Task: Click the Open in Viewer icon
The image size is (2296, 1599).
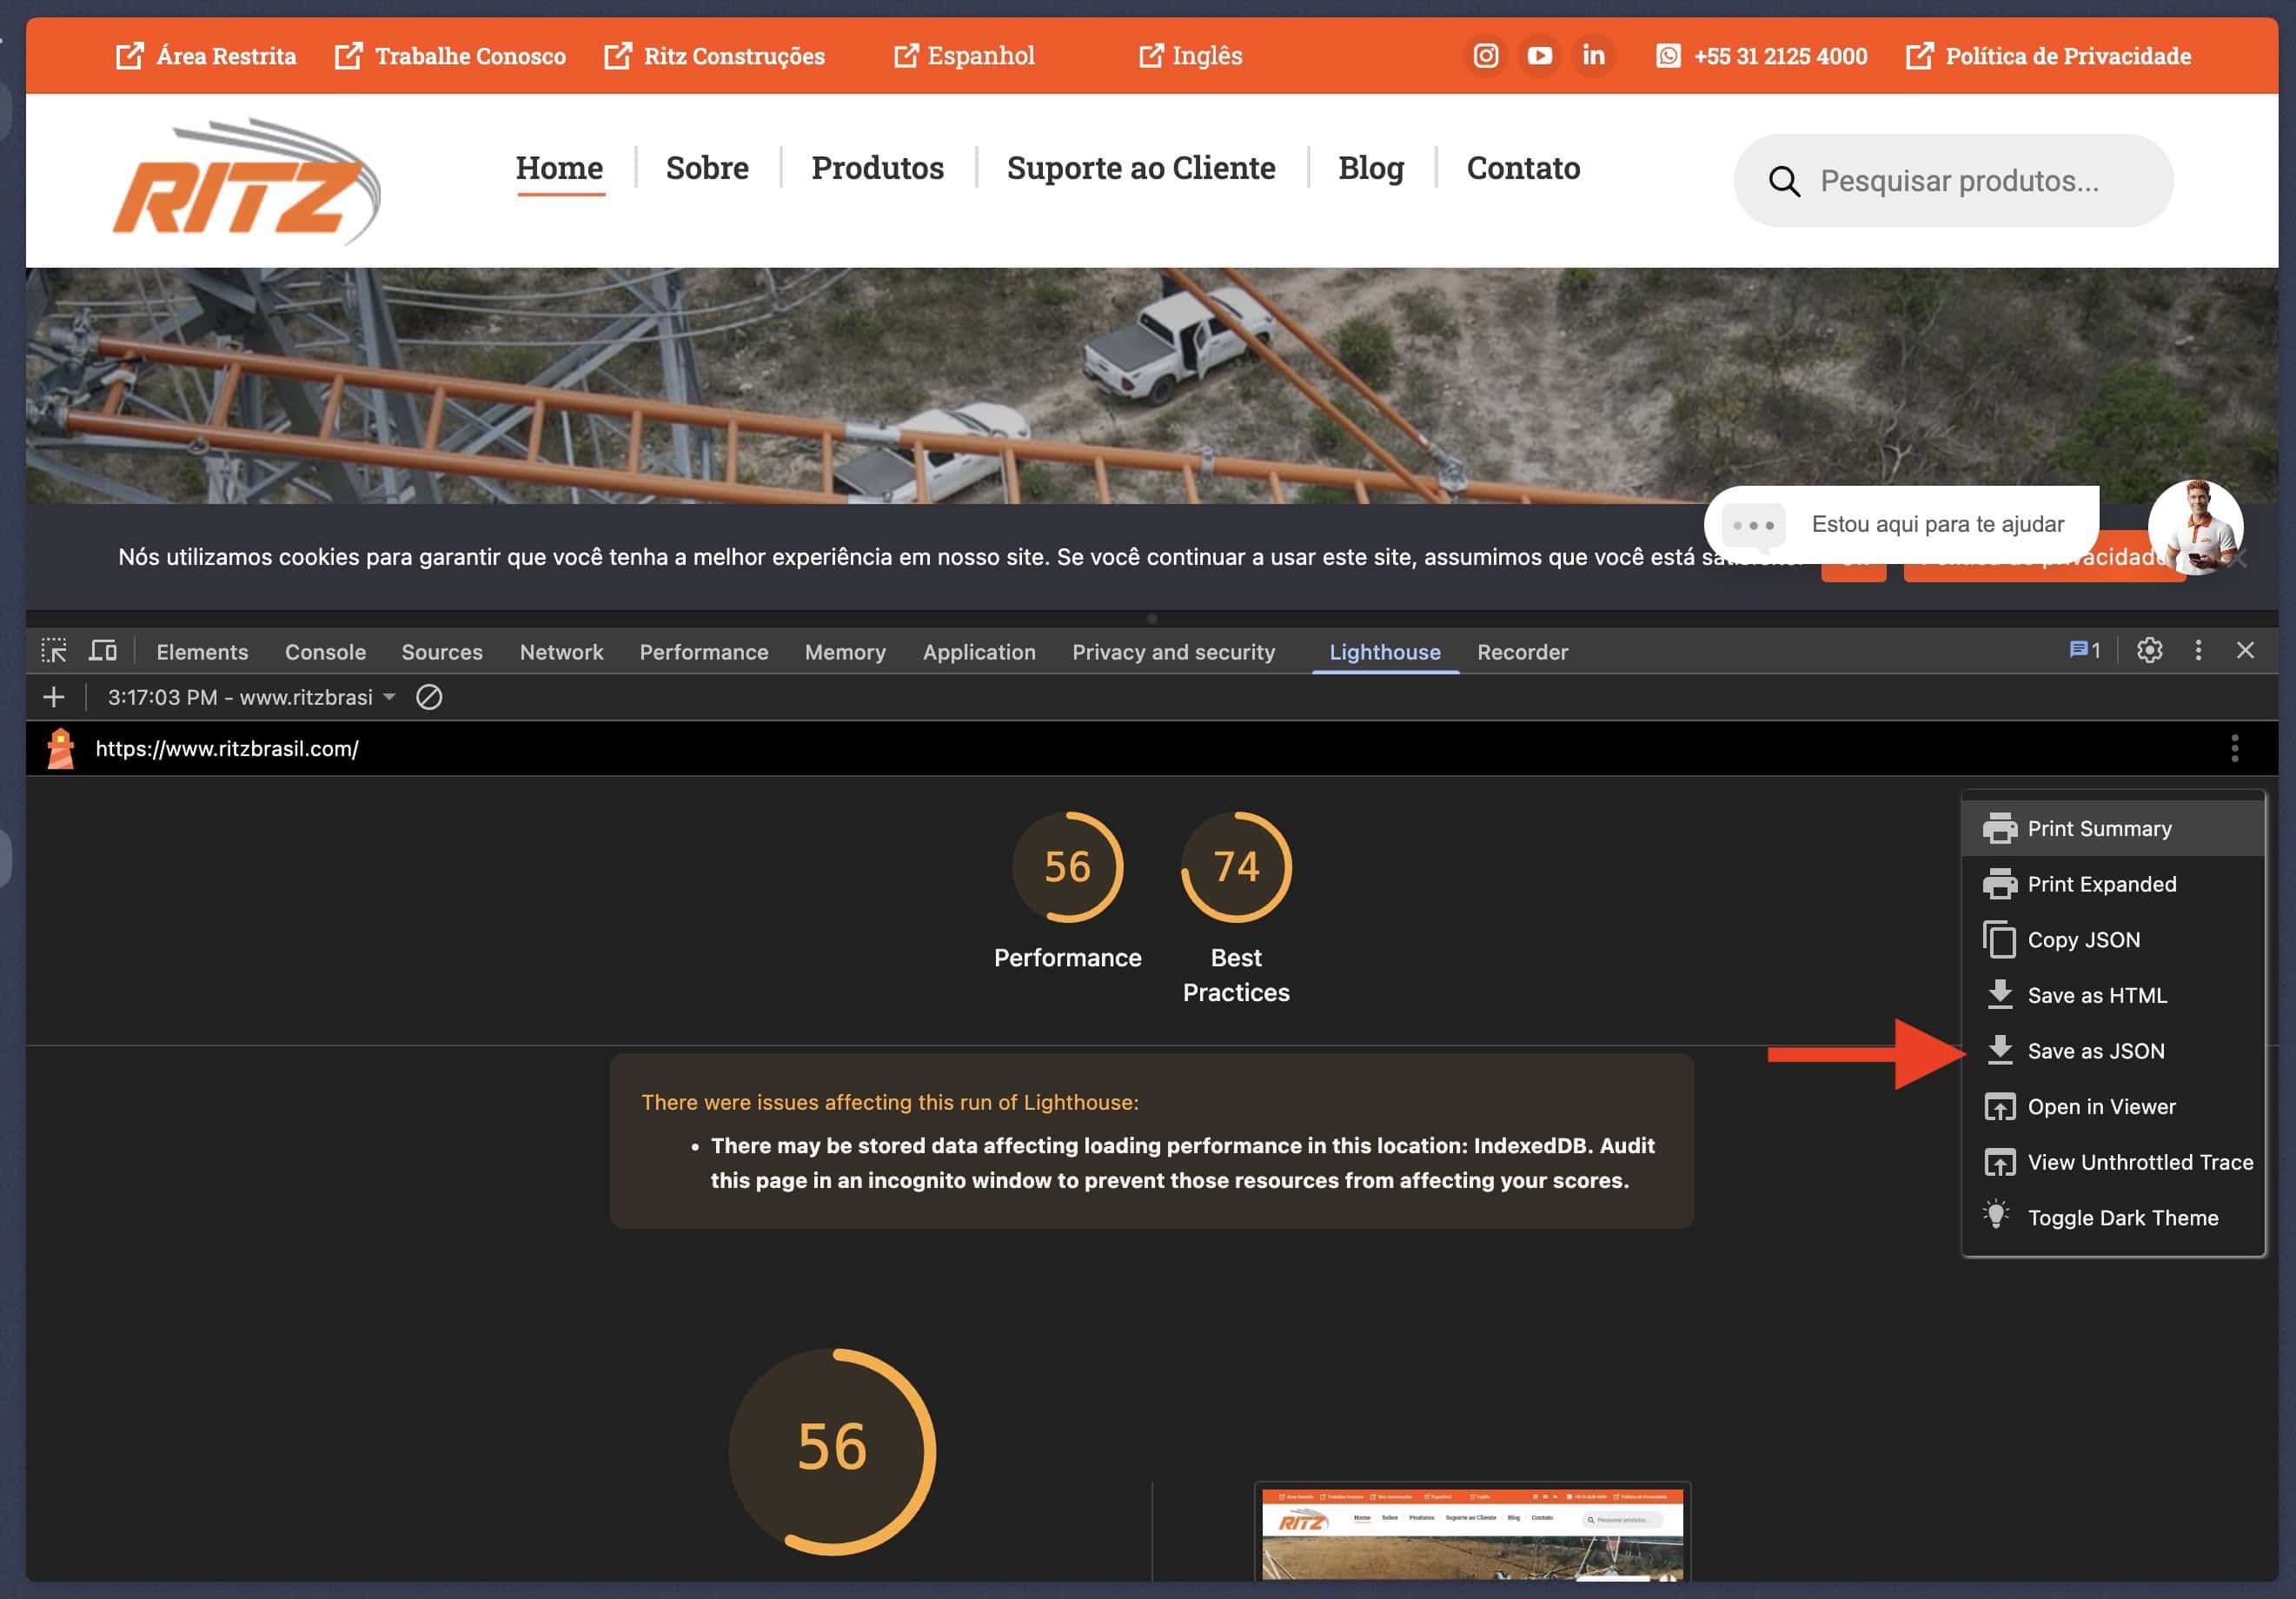Action: point(1999,1106)
